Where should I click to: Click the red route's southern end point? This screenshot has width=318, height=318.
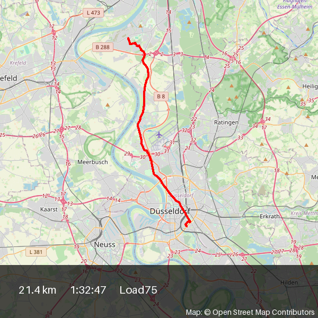click(x=186, y=225)
